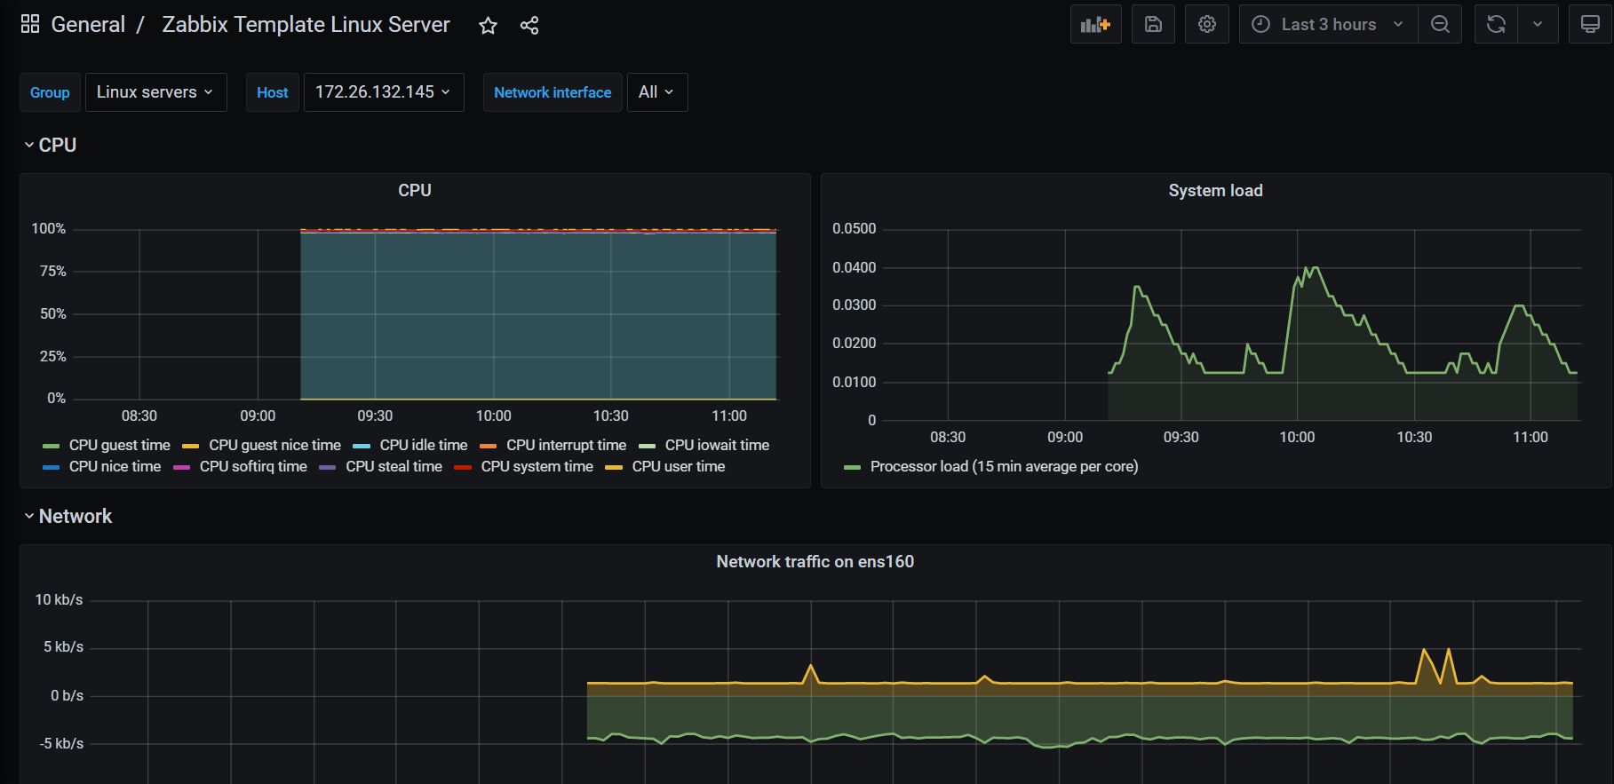The height and width of the screenshot is (784, 1614).
Task: Toggle CPU guest nice time legend series
Action: point(274,445)
